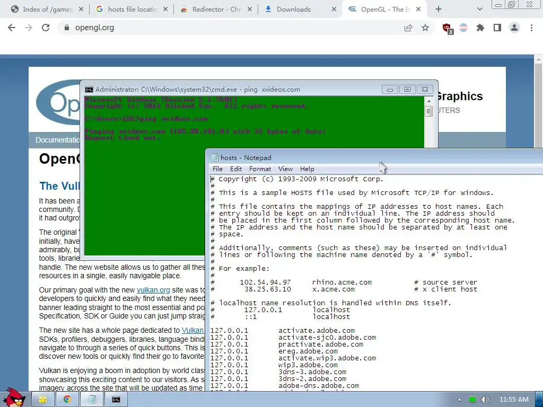Open Notepad Edit menu
The width and height of the screenshot is (543, 407).
236,169
